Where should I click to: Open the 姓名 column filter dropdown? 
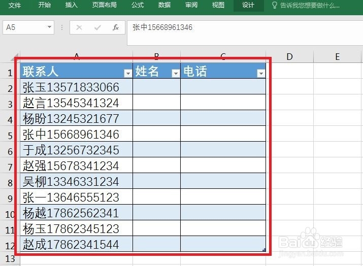[x=176, y=74]
